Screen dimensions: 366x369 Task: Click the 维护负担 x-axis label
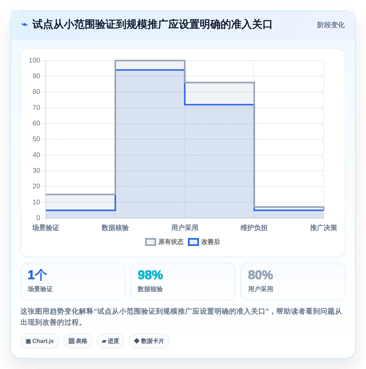(254, 228)
